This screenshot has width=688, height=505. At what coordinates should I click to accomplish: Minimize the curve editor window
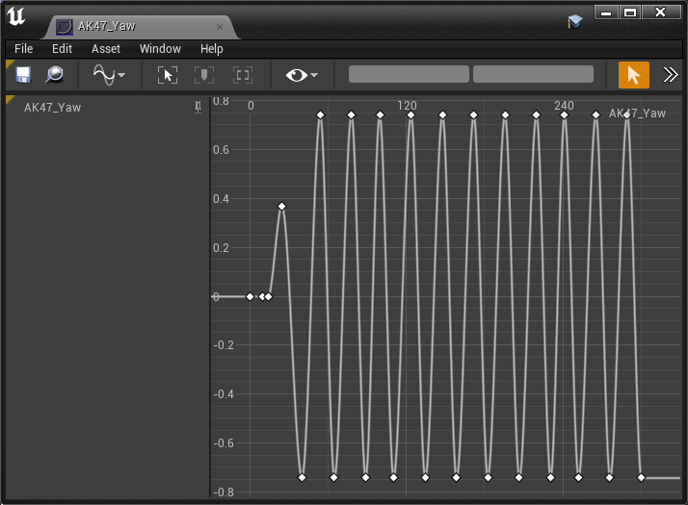pyautogui.click(x=606, y=13)
